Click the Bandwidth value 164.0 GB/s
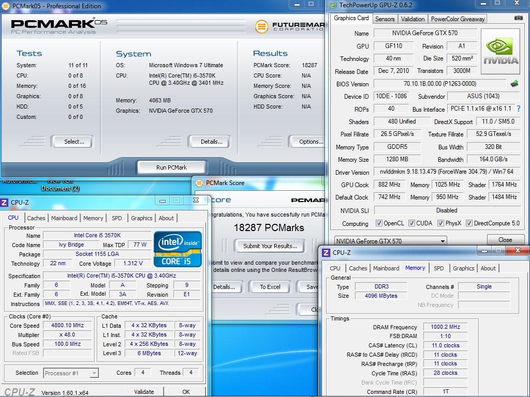This screenshot has width=530, height=397. [493, 159]
